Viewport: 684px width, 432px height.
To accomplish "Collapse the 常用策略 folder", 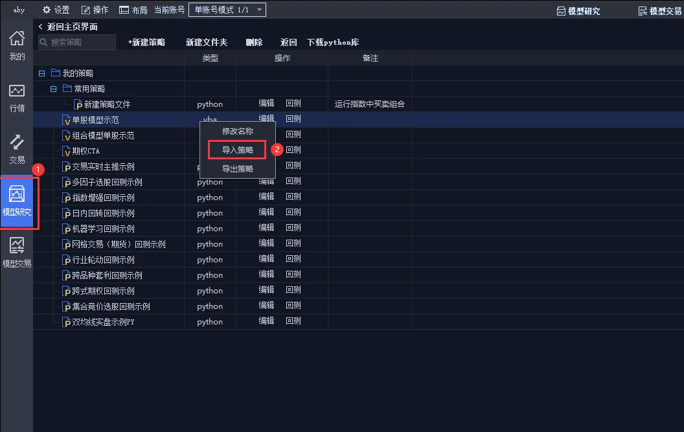I will pos(53,89).
